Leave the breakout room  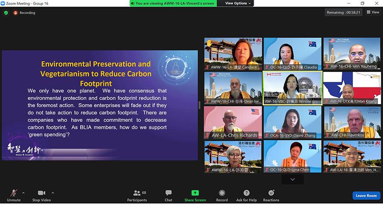pyautogui.click(x=366, y=196)
